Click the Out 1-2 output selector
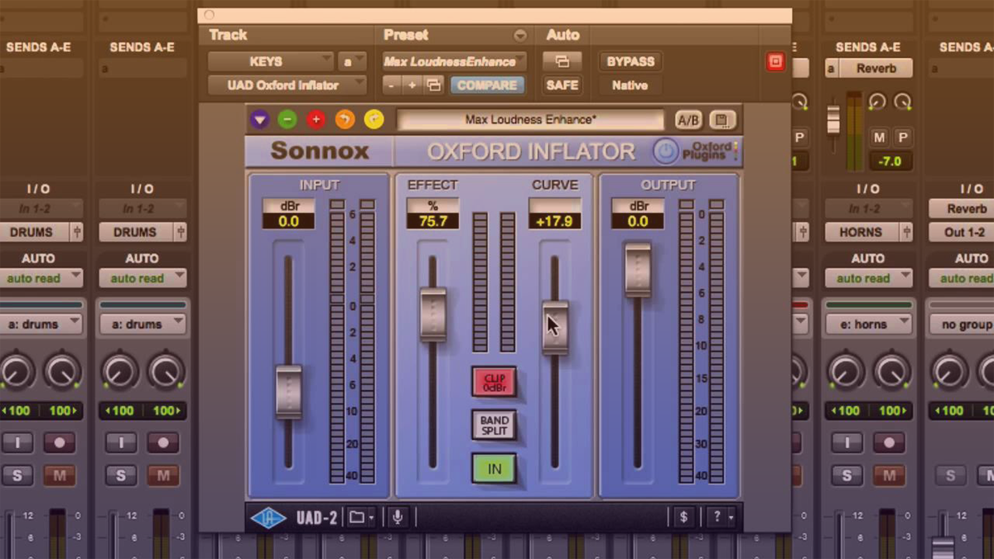The image size is (994, 559). point(962,233)
